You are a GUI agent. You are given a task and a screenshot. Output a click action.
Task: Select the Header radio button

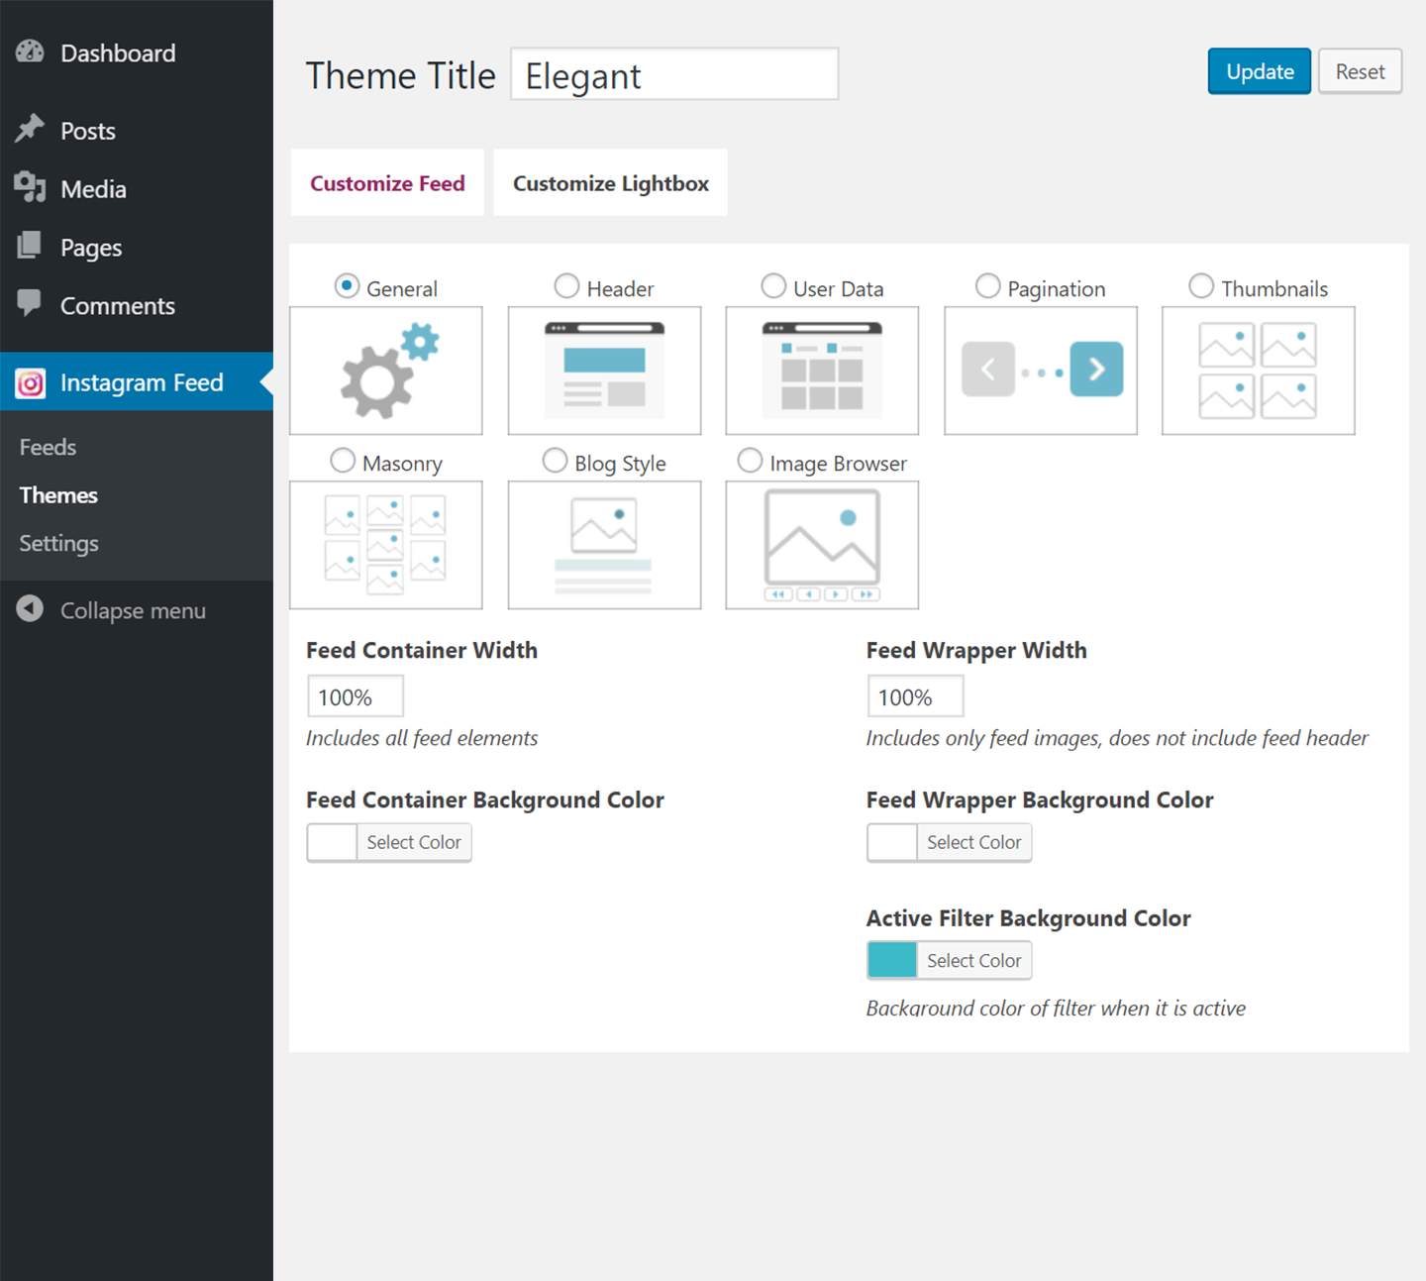(566, 286)
